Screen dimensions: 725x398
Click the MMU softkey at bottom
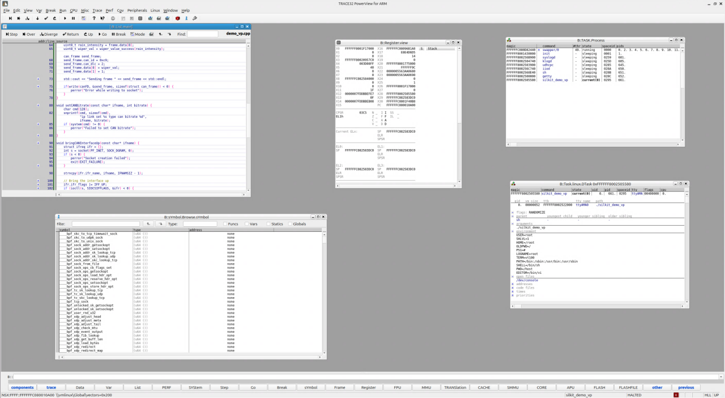(x=426, y=388)
